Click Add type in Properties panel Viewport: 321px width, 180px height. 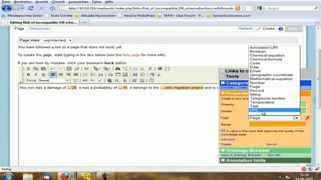coord(228,139)
